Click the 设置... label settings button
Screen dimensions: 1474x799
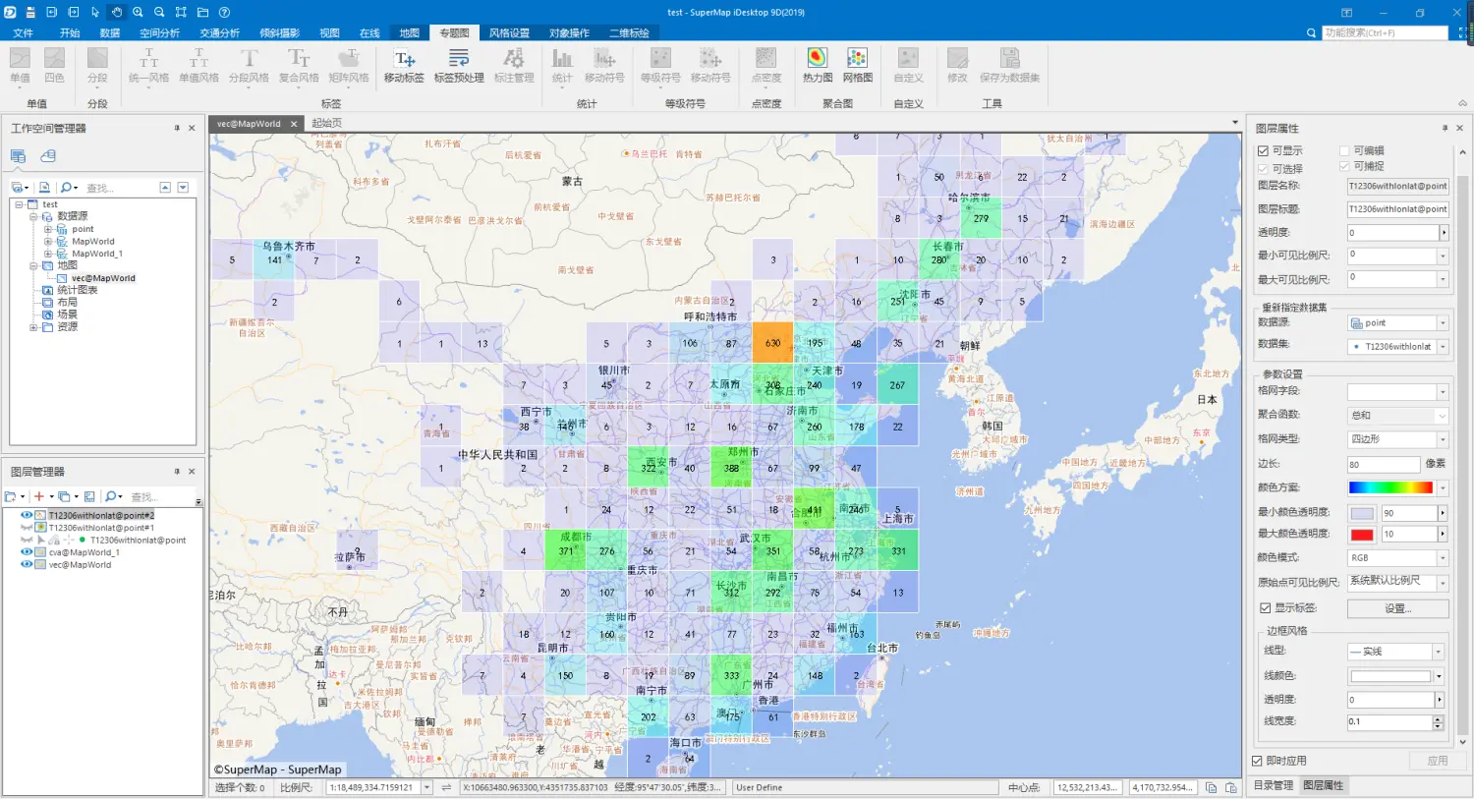point(1397,609)
